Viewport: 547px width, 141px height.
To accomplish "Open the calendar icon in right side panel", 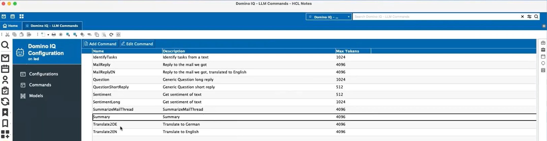I will click(x=543, y=57).
